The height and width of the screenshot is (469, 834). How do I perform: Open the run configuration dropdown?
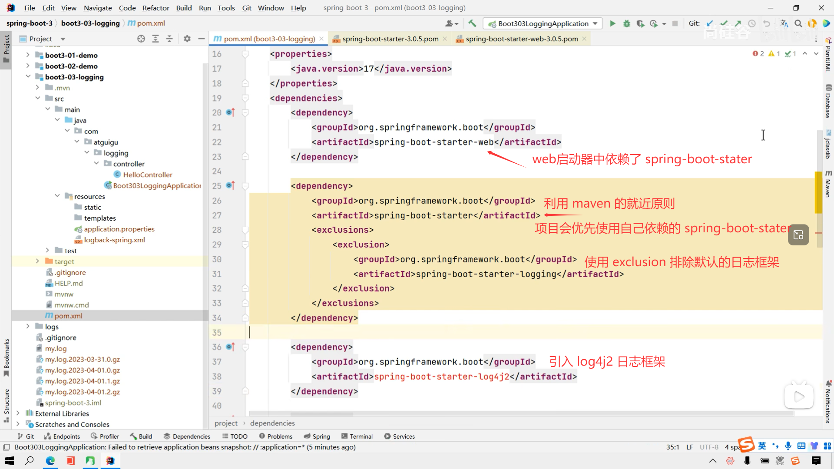point(595,23)
